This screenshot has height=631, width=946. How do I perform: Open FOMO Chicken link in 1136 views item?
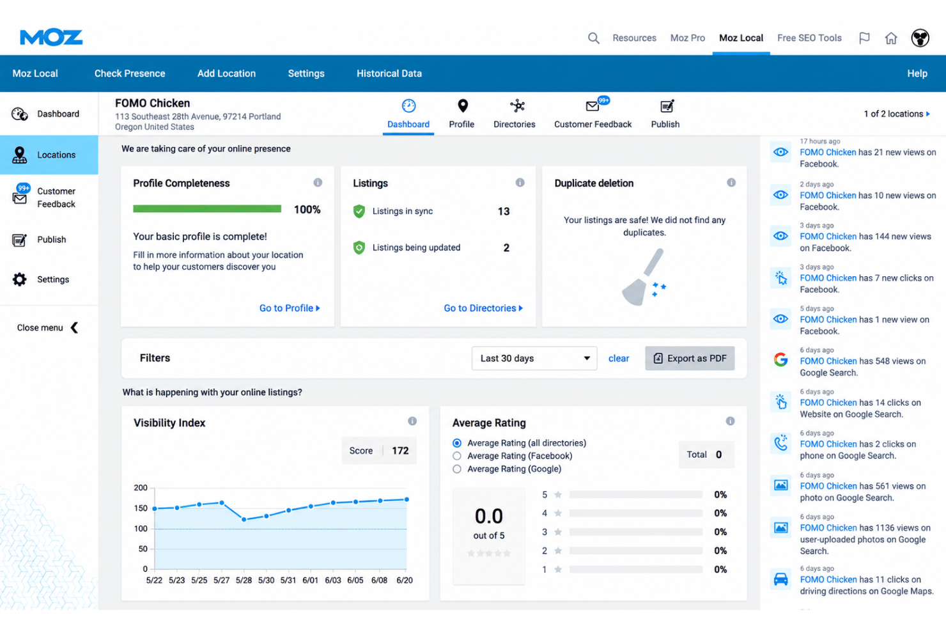click(x=828, y=528)
